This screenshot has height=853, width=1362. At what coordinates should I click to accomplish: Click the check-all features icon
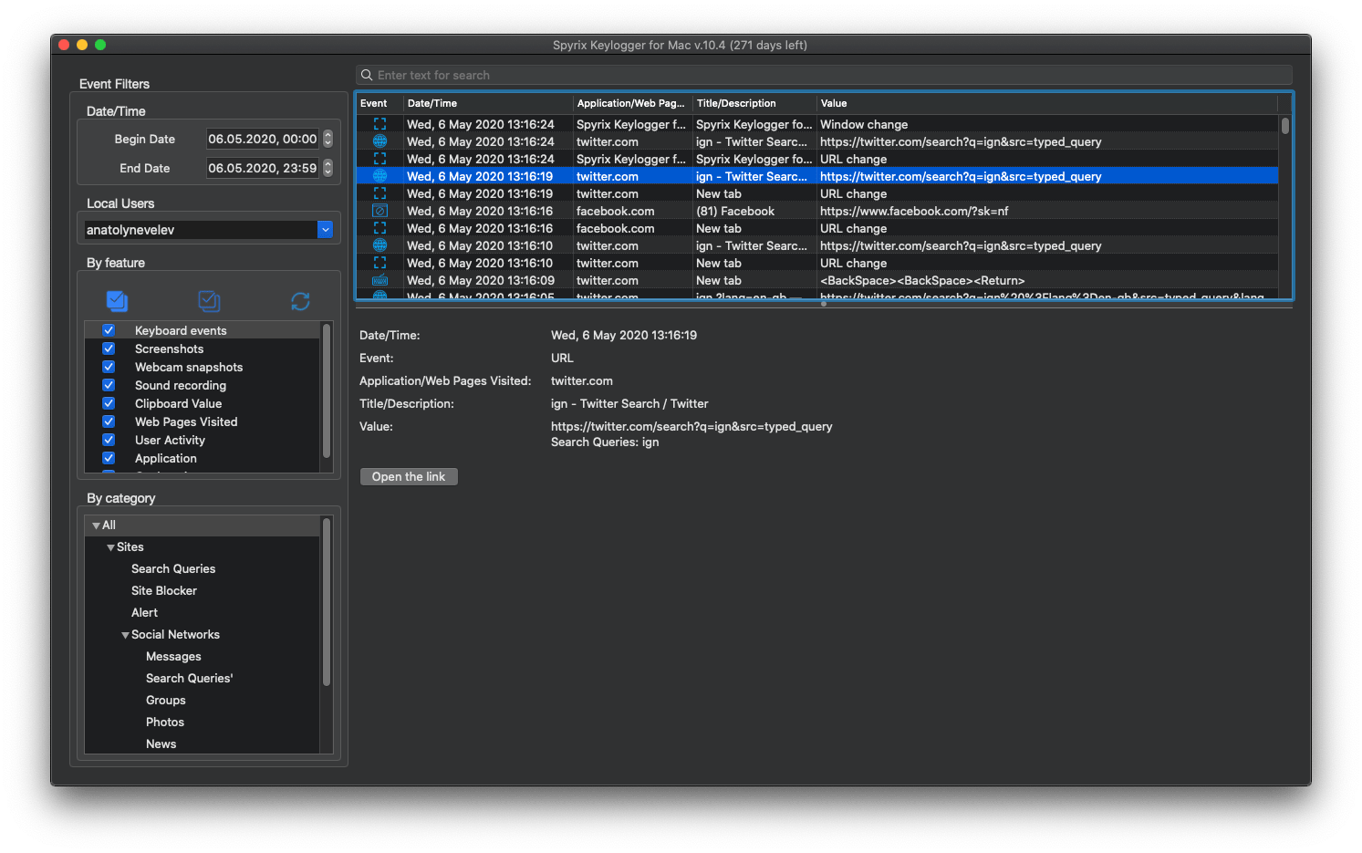pyautogui.click(x=117, y=300)
